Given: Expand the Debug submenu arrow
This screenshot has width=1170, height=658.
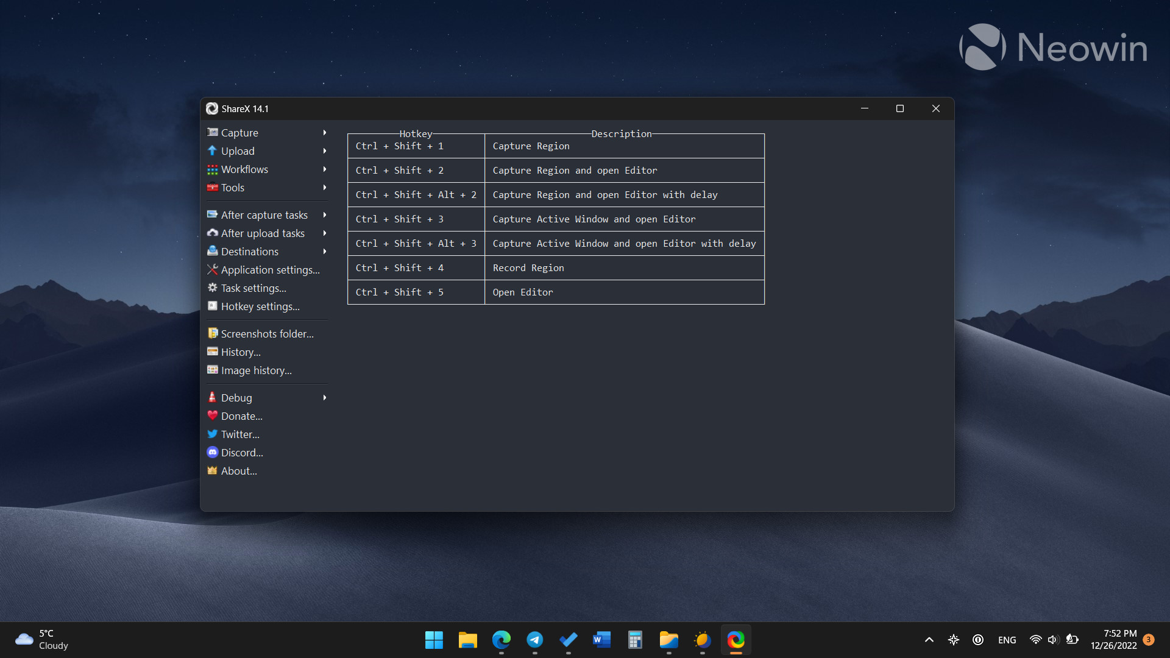Looking at the screenshot, I should point(325,398).
